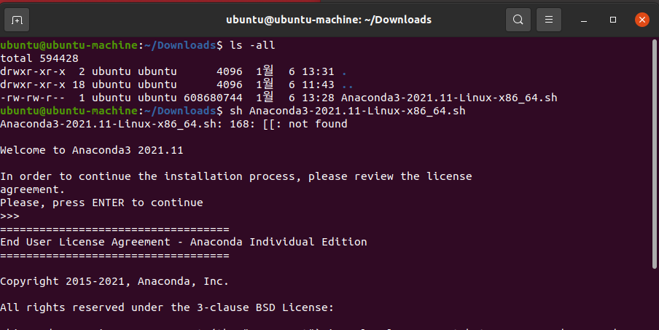659x330 pixels.
Task: Click the '-rw-rw-r--' permissions text
Action: [x=33, y=98]
